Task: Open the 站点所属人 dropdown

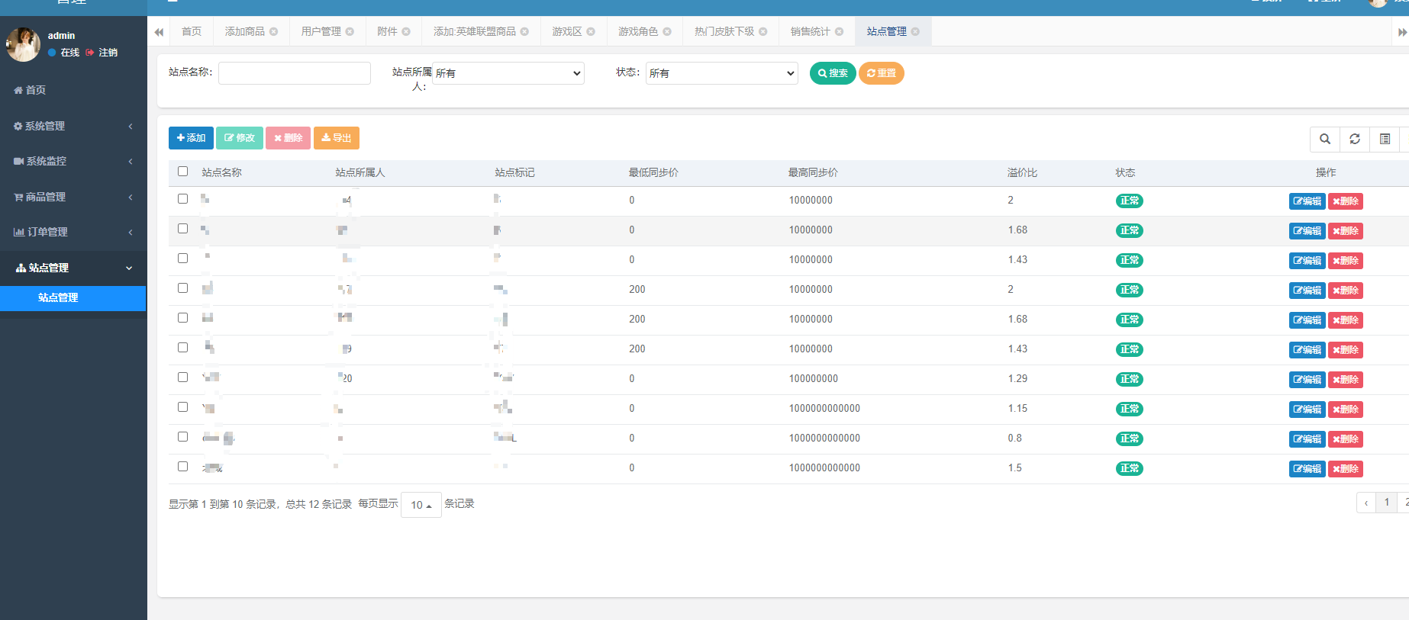Action: [508, 73]
